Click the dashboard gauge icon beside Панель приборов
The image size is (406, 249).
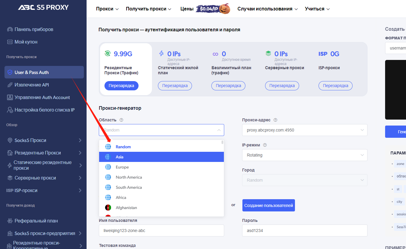(10, 30)
